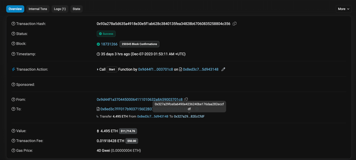The height and width of the screenshot is (160, 356).
Task: Click the 0x327a29...82EcCfdF recipient address
Action: point(189,116)
